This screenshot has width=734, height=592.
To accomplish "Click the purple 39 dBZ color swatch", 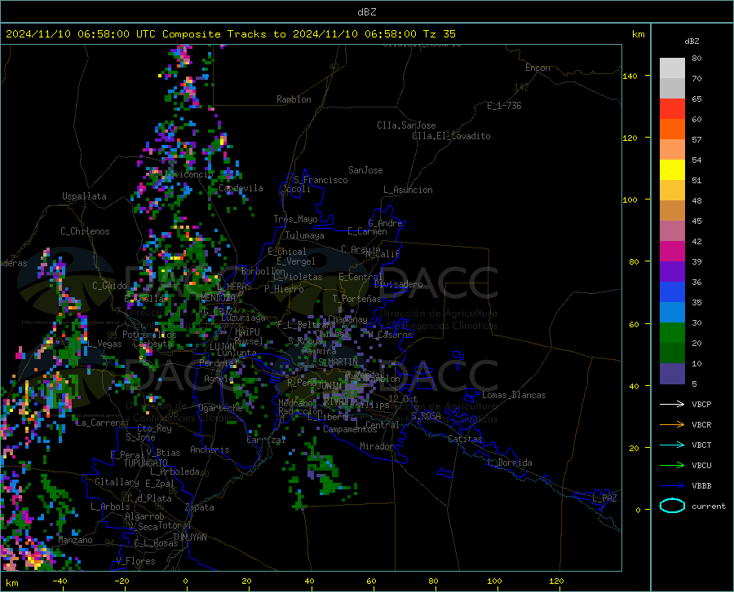I will click(x=672, y=272).
